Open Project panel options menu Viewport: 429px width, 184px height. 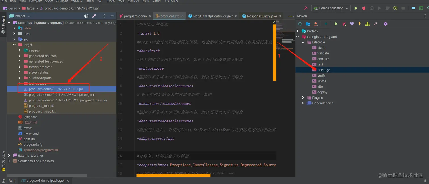point(104,16)
